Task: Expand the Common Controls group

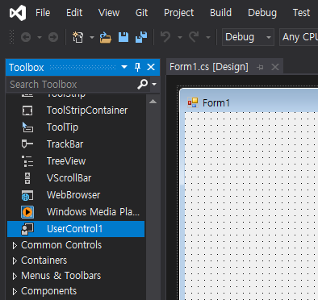Action: 15,245
